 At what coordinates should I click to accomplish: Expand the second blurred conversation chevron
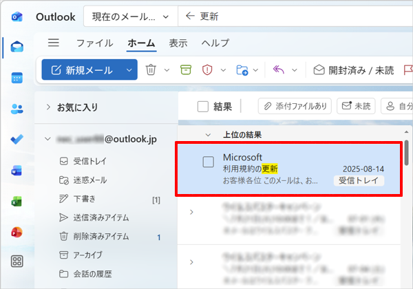191,262
